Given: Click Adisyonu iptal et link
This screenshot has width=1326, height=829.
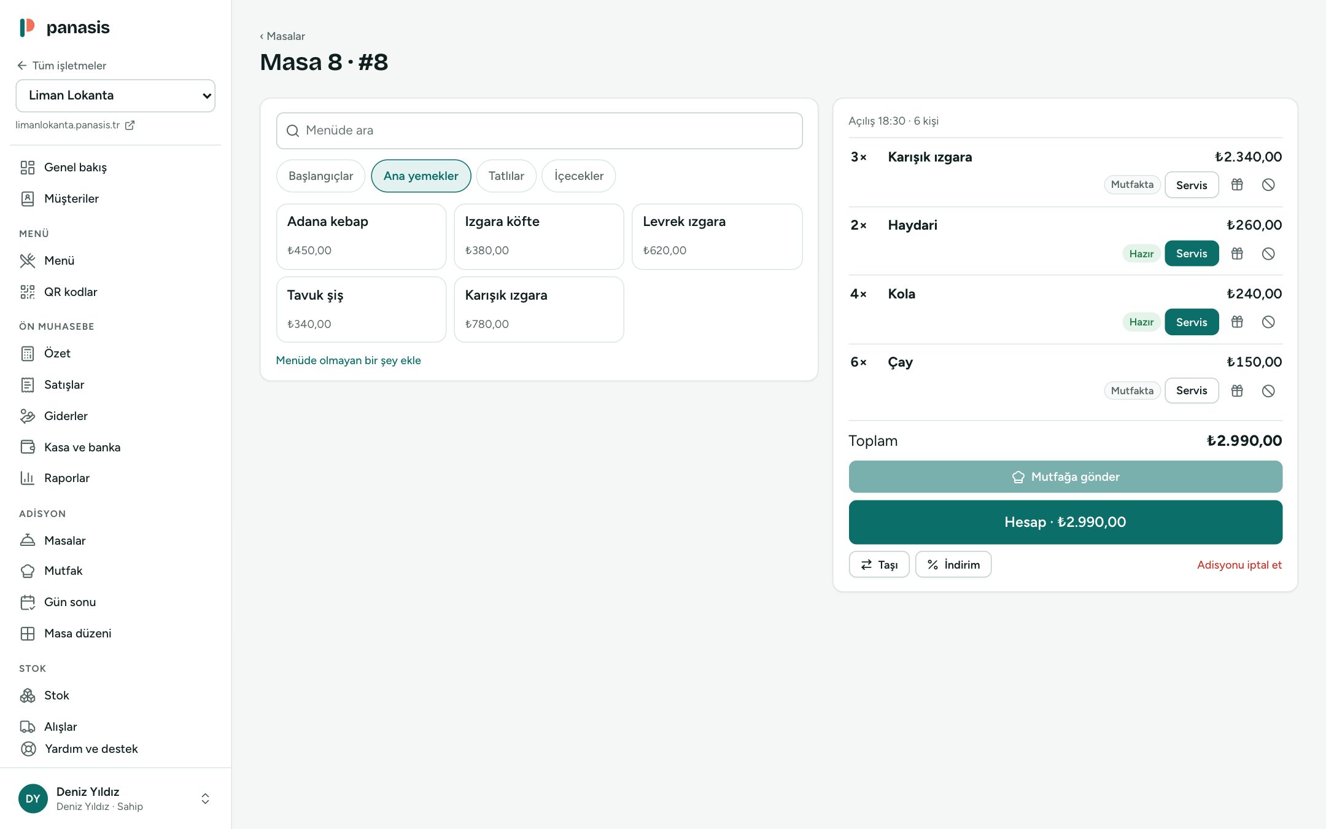Looking at the screenshot, I should [1239, 565].
